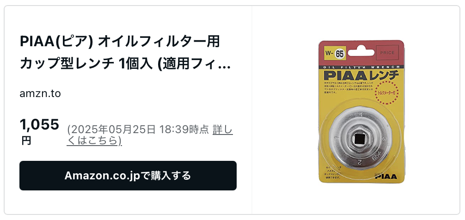Click the small PIAA logo at package bottom
The width and height of the screenshot is (465, 220).
pos(386,177)
